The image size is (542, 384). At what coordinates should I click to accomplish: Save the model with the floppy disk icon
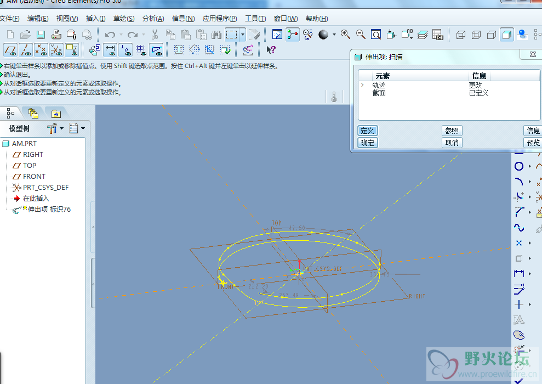pos(41,35)
